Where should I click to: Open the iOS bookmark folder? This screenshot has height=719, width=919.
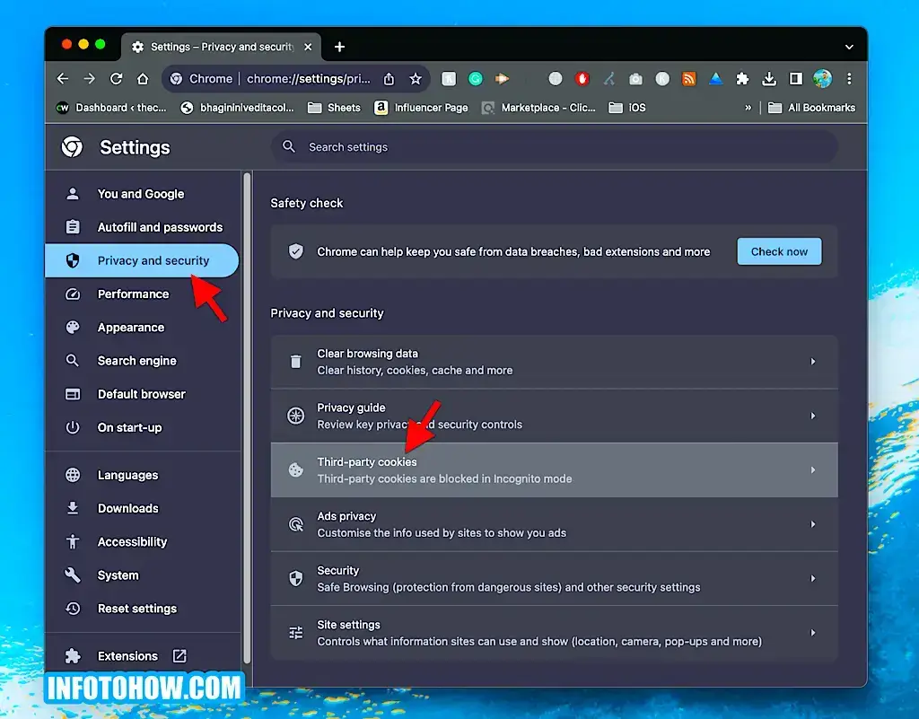point(627,108)
